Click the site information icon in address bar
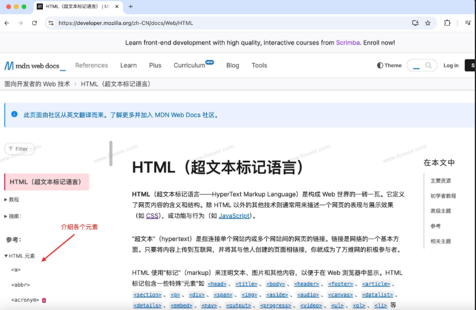The height and width of the screenshot is (310, 476). point(51,23)
